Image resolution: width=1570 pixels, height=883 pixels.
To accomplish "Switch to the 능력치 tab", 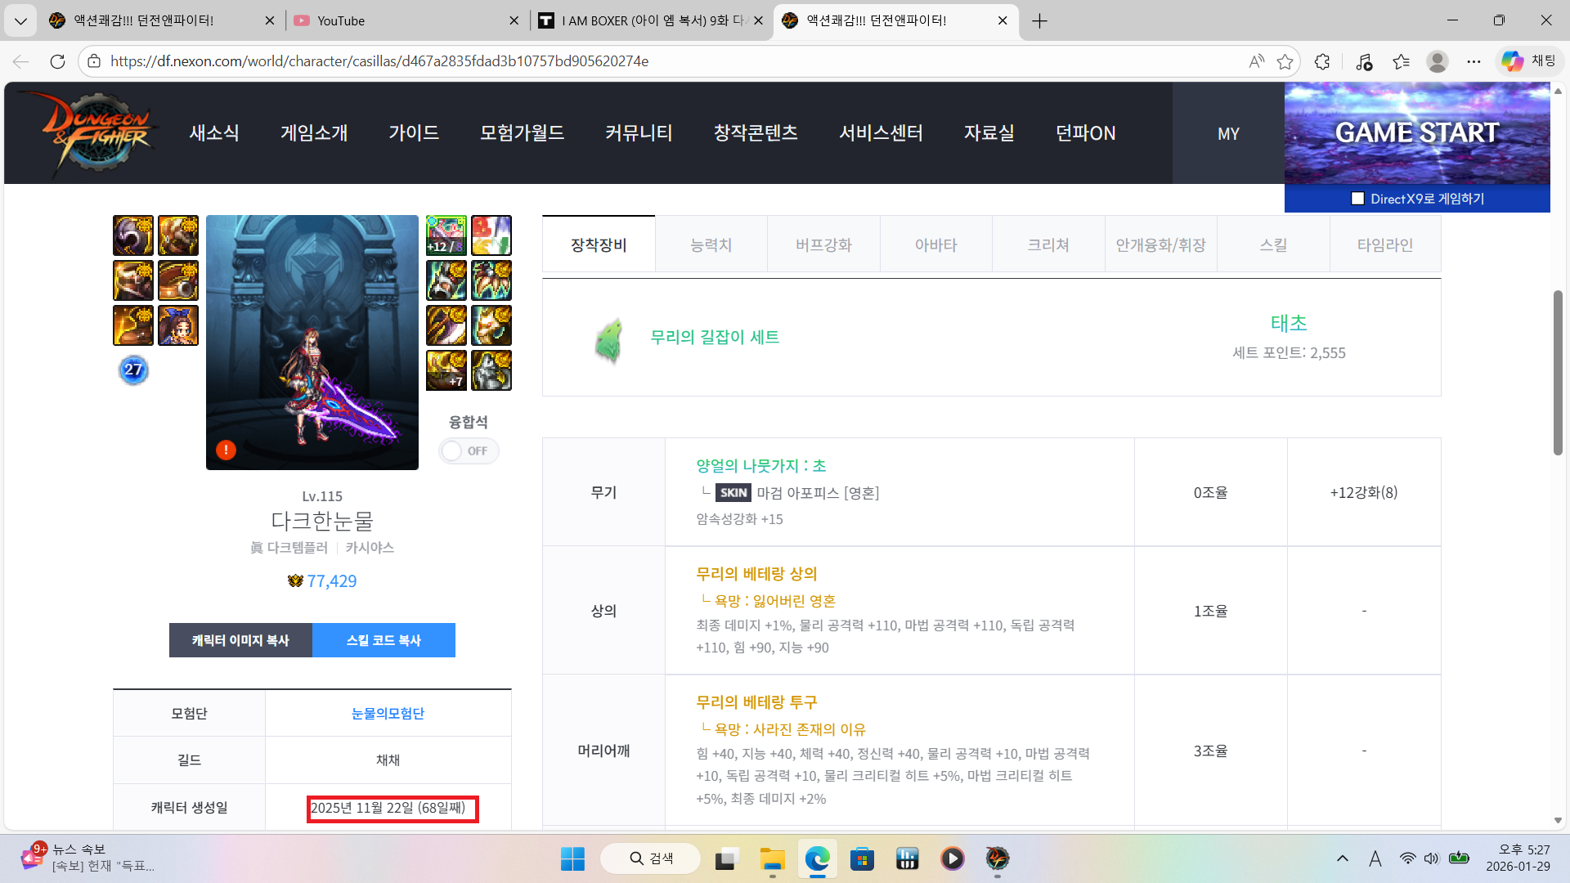I will pos(711,244).
